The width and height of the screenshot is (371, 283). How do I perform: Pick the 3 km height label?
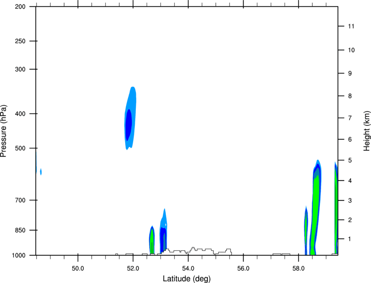click(x=350, y=200)
